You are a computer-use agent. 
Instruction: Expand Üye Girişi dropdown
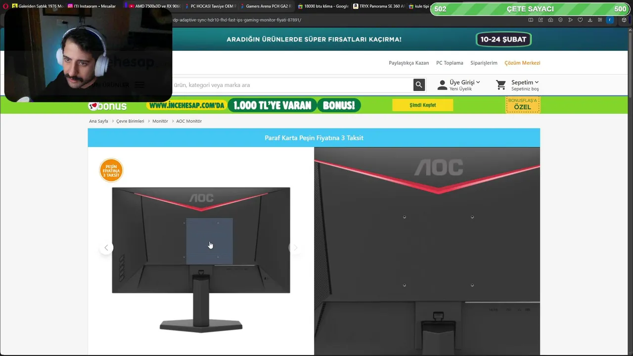click(x=465, y=83)
